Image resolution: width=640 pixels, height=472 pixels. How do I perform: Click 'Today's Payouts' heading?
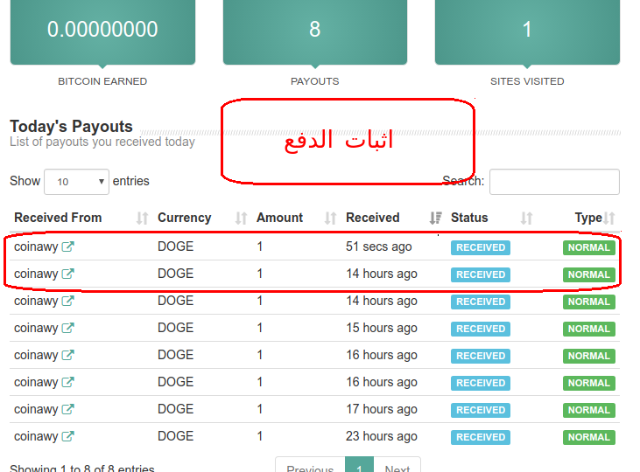coord(72,127)
